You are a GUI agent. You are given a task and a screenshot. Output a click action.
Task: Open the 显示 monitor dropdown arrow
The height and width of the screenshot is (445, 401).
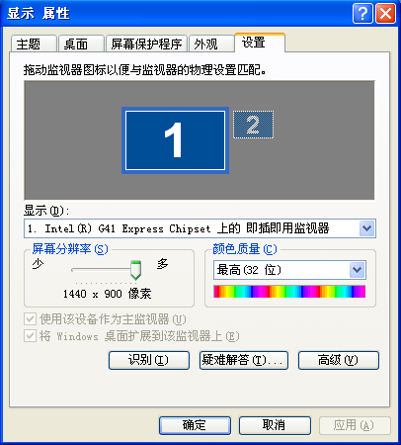[367, 228]
